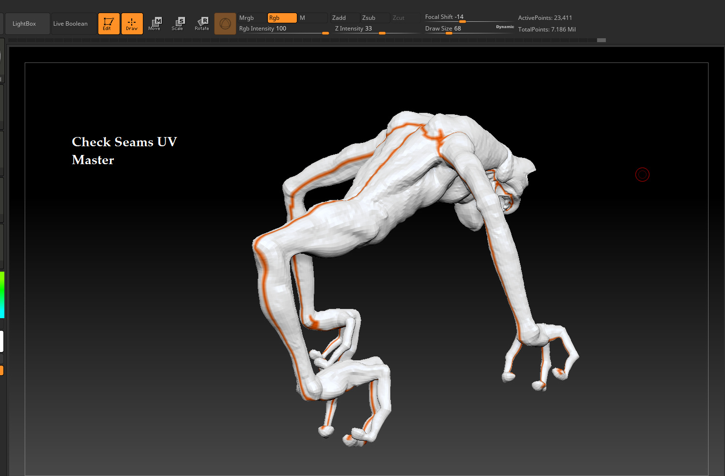The image size is (725, 476).
Task: Adjust the Rgb Intensity slider
Action: (x=284, y=29)
